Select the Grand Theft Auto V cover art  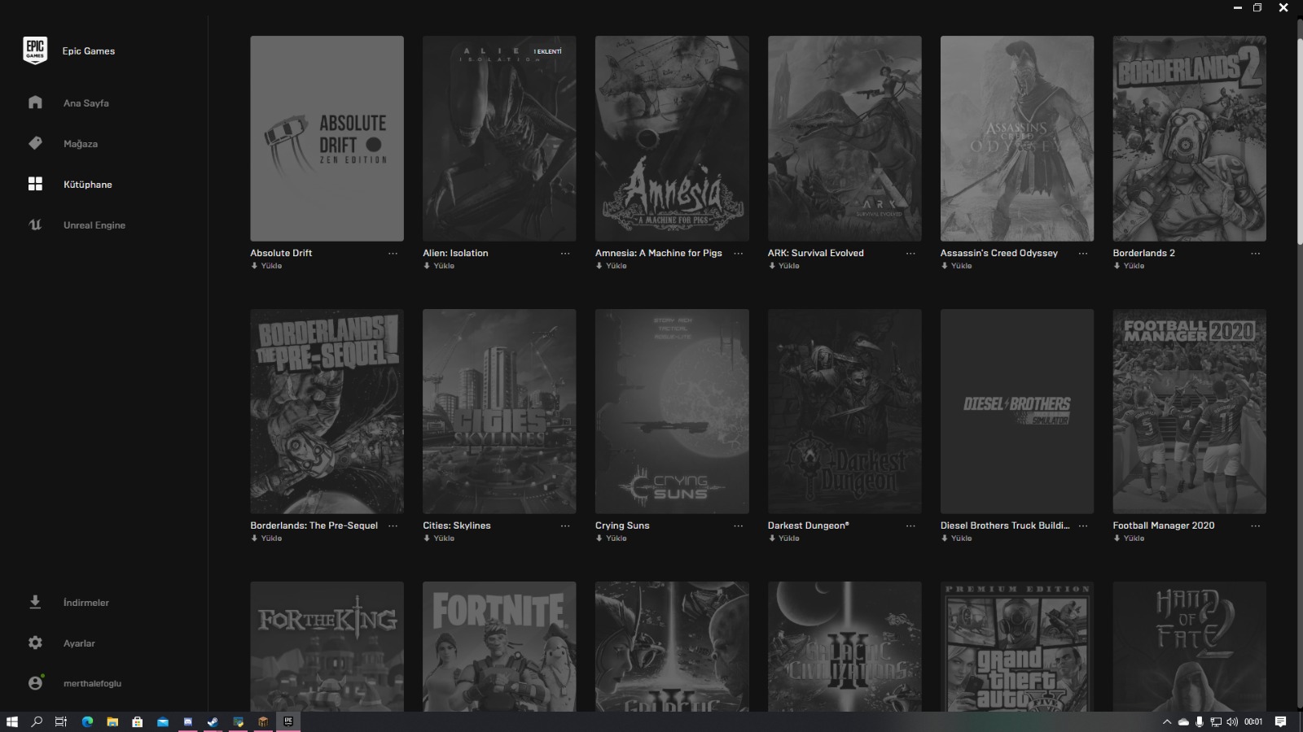(1017, 647)
